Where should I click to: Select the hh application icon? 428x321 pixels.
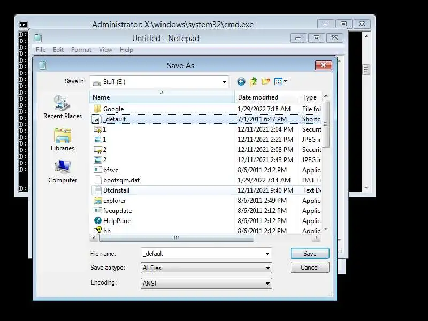(x=97, y=230)
